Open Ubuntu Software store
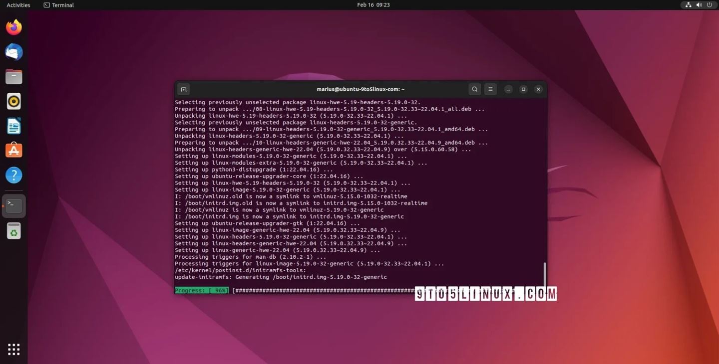This screenshot has height=364, width=719. (x=14, y=150)
